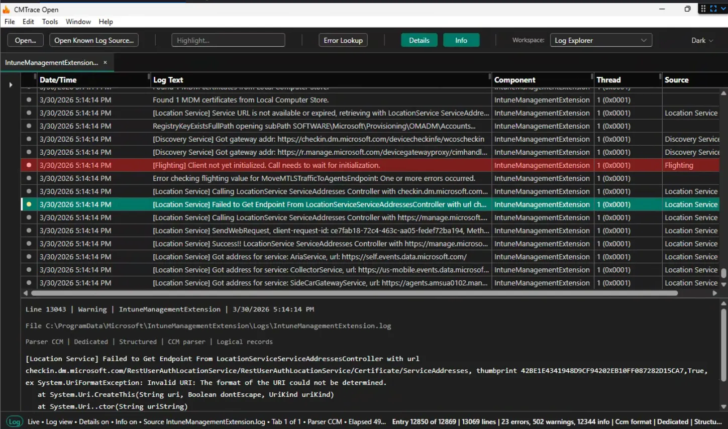Viewport: 728px width, 429px height.
Task: Select the IntuneManagementExtension tab
Action: pos(53,62)
